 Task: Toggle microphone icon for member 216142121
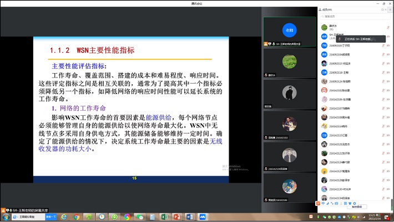point(383,144)
